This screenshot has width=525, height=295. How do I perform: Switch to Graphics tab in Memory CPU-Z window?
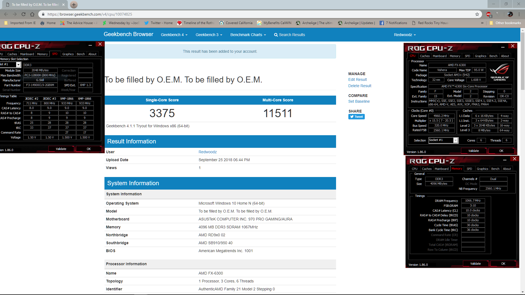click(x=482, y=169)
